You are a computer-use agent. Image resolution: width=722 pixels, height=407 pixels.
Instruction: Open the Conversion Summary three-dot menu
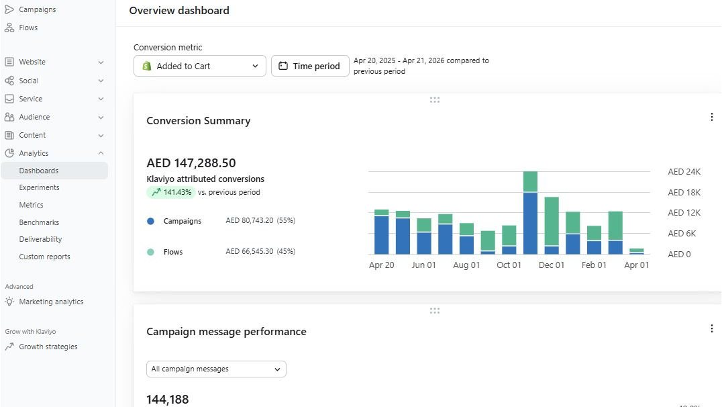pyautogui.click(x=711, y=117)
